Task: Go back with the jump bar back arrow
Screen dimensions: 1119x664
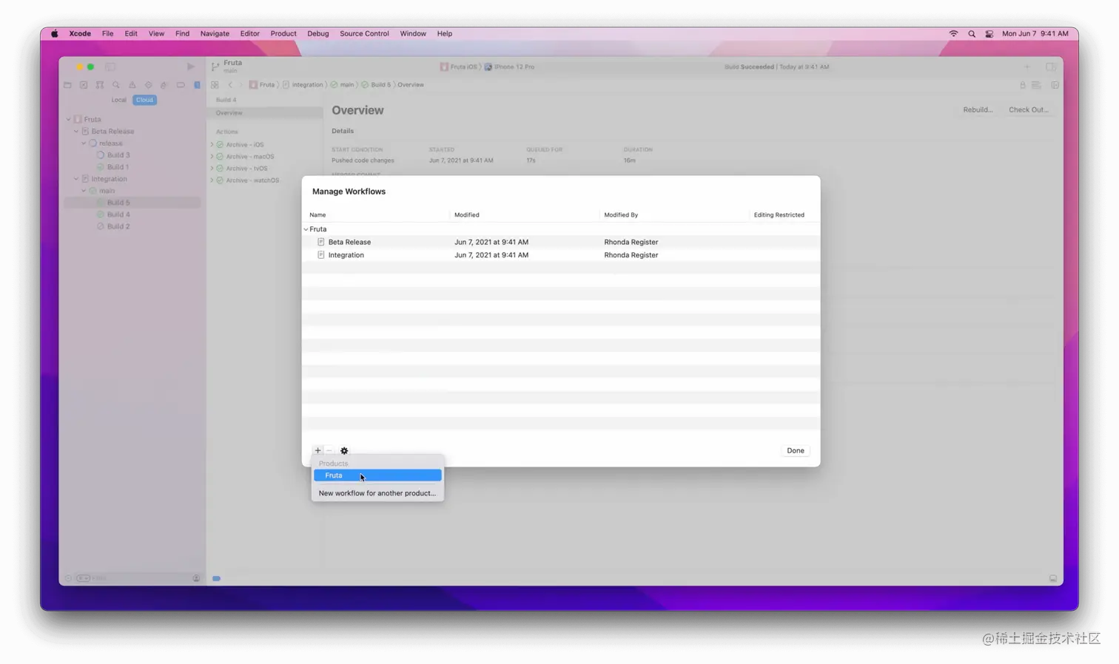Action: 230,85
